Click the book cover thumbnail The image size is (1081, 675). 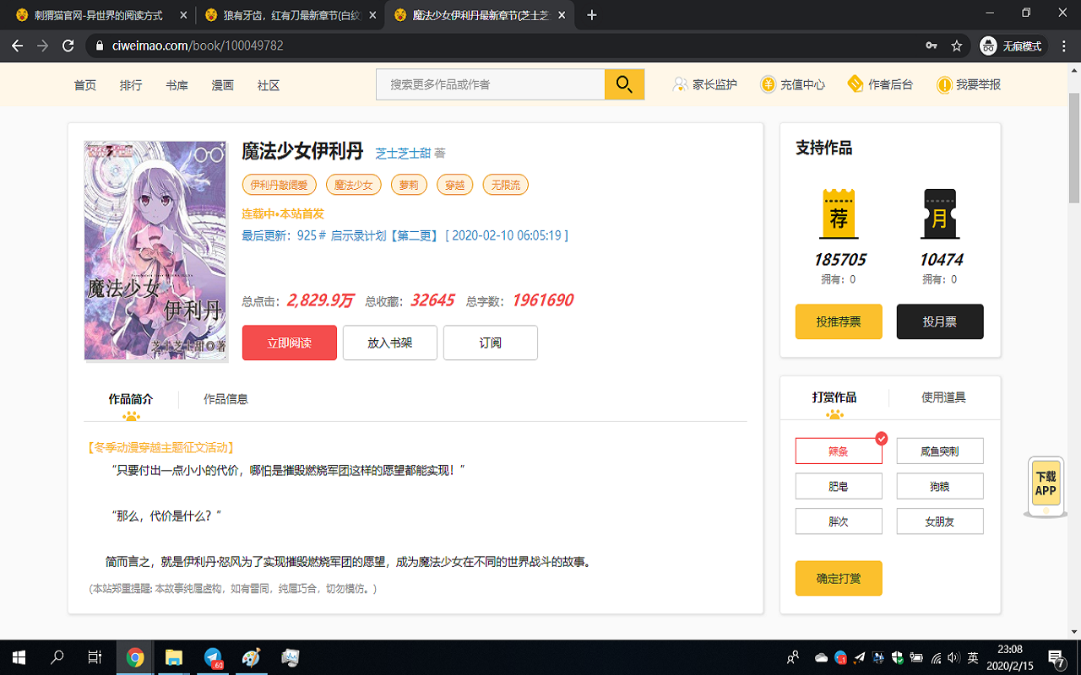[x=155, y=251]
